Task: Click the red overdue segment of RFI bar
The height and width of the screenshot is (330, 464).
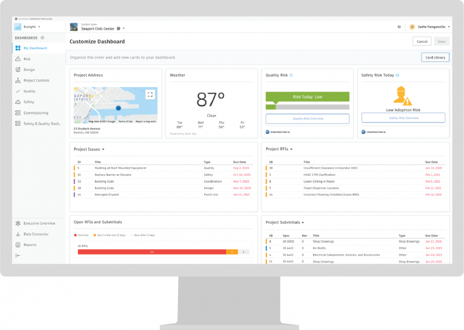Action: coord(152,252)
